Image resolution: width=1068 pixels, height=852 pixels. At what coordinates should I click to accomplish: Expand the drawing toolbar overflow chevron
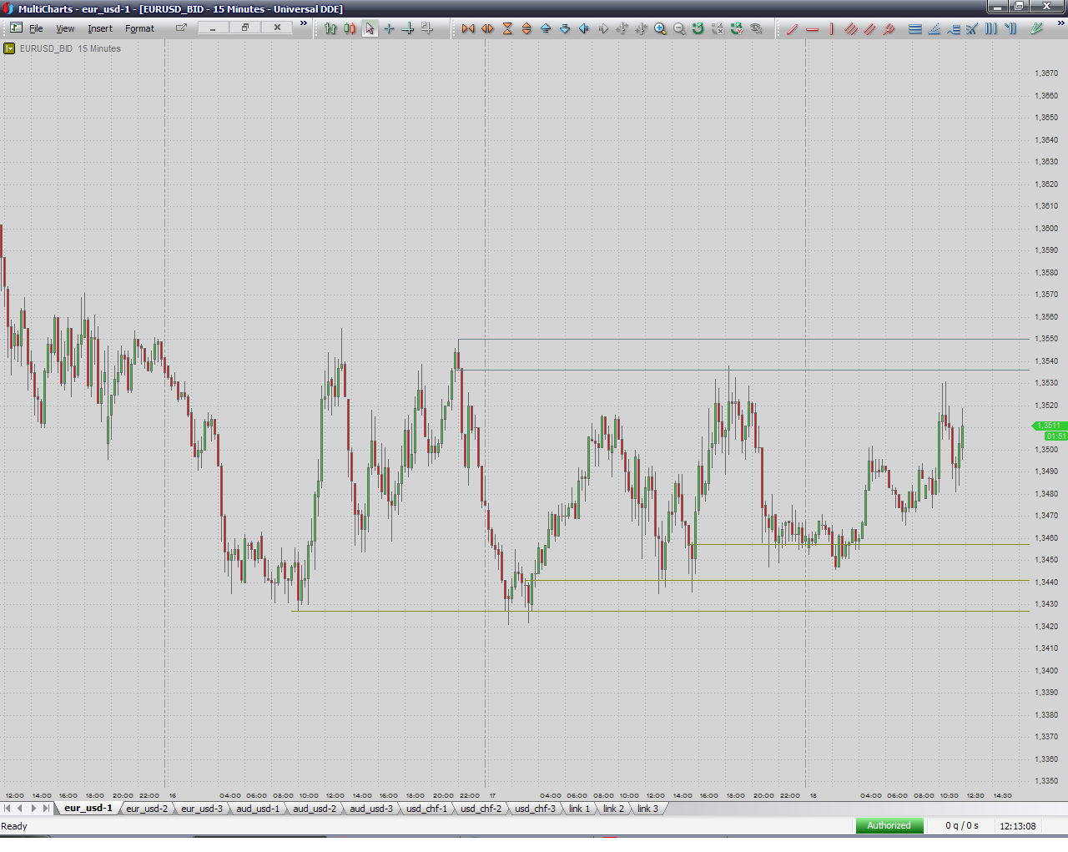tap(1061, 23)
